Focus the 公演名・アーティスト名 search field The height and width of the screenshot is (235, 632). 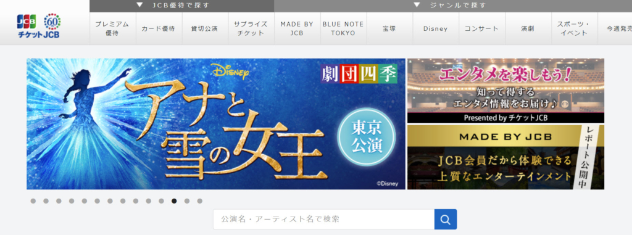[323, 220]
